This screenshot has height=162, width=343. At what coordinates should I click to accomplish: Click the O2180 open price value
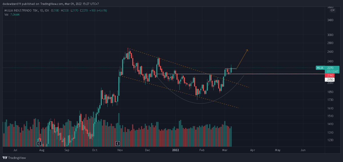click(56, 11)
